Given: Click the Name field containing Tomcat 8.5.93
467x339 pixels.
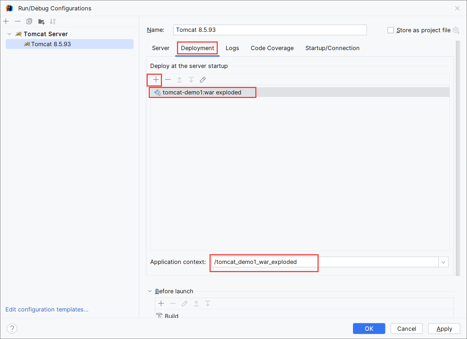Looking at the screenshot, I should [270, 30].
